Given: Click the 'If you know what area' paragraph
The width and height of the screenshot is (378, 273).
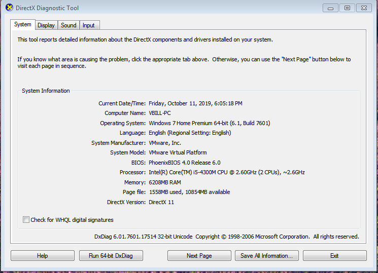Looking at the screenshot, I should point(184,63).
